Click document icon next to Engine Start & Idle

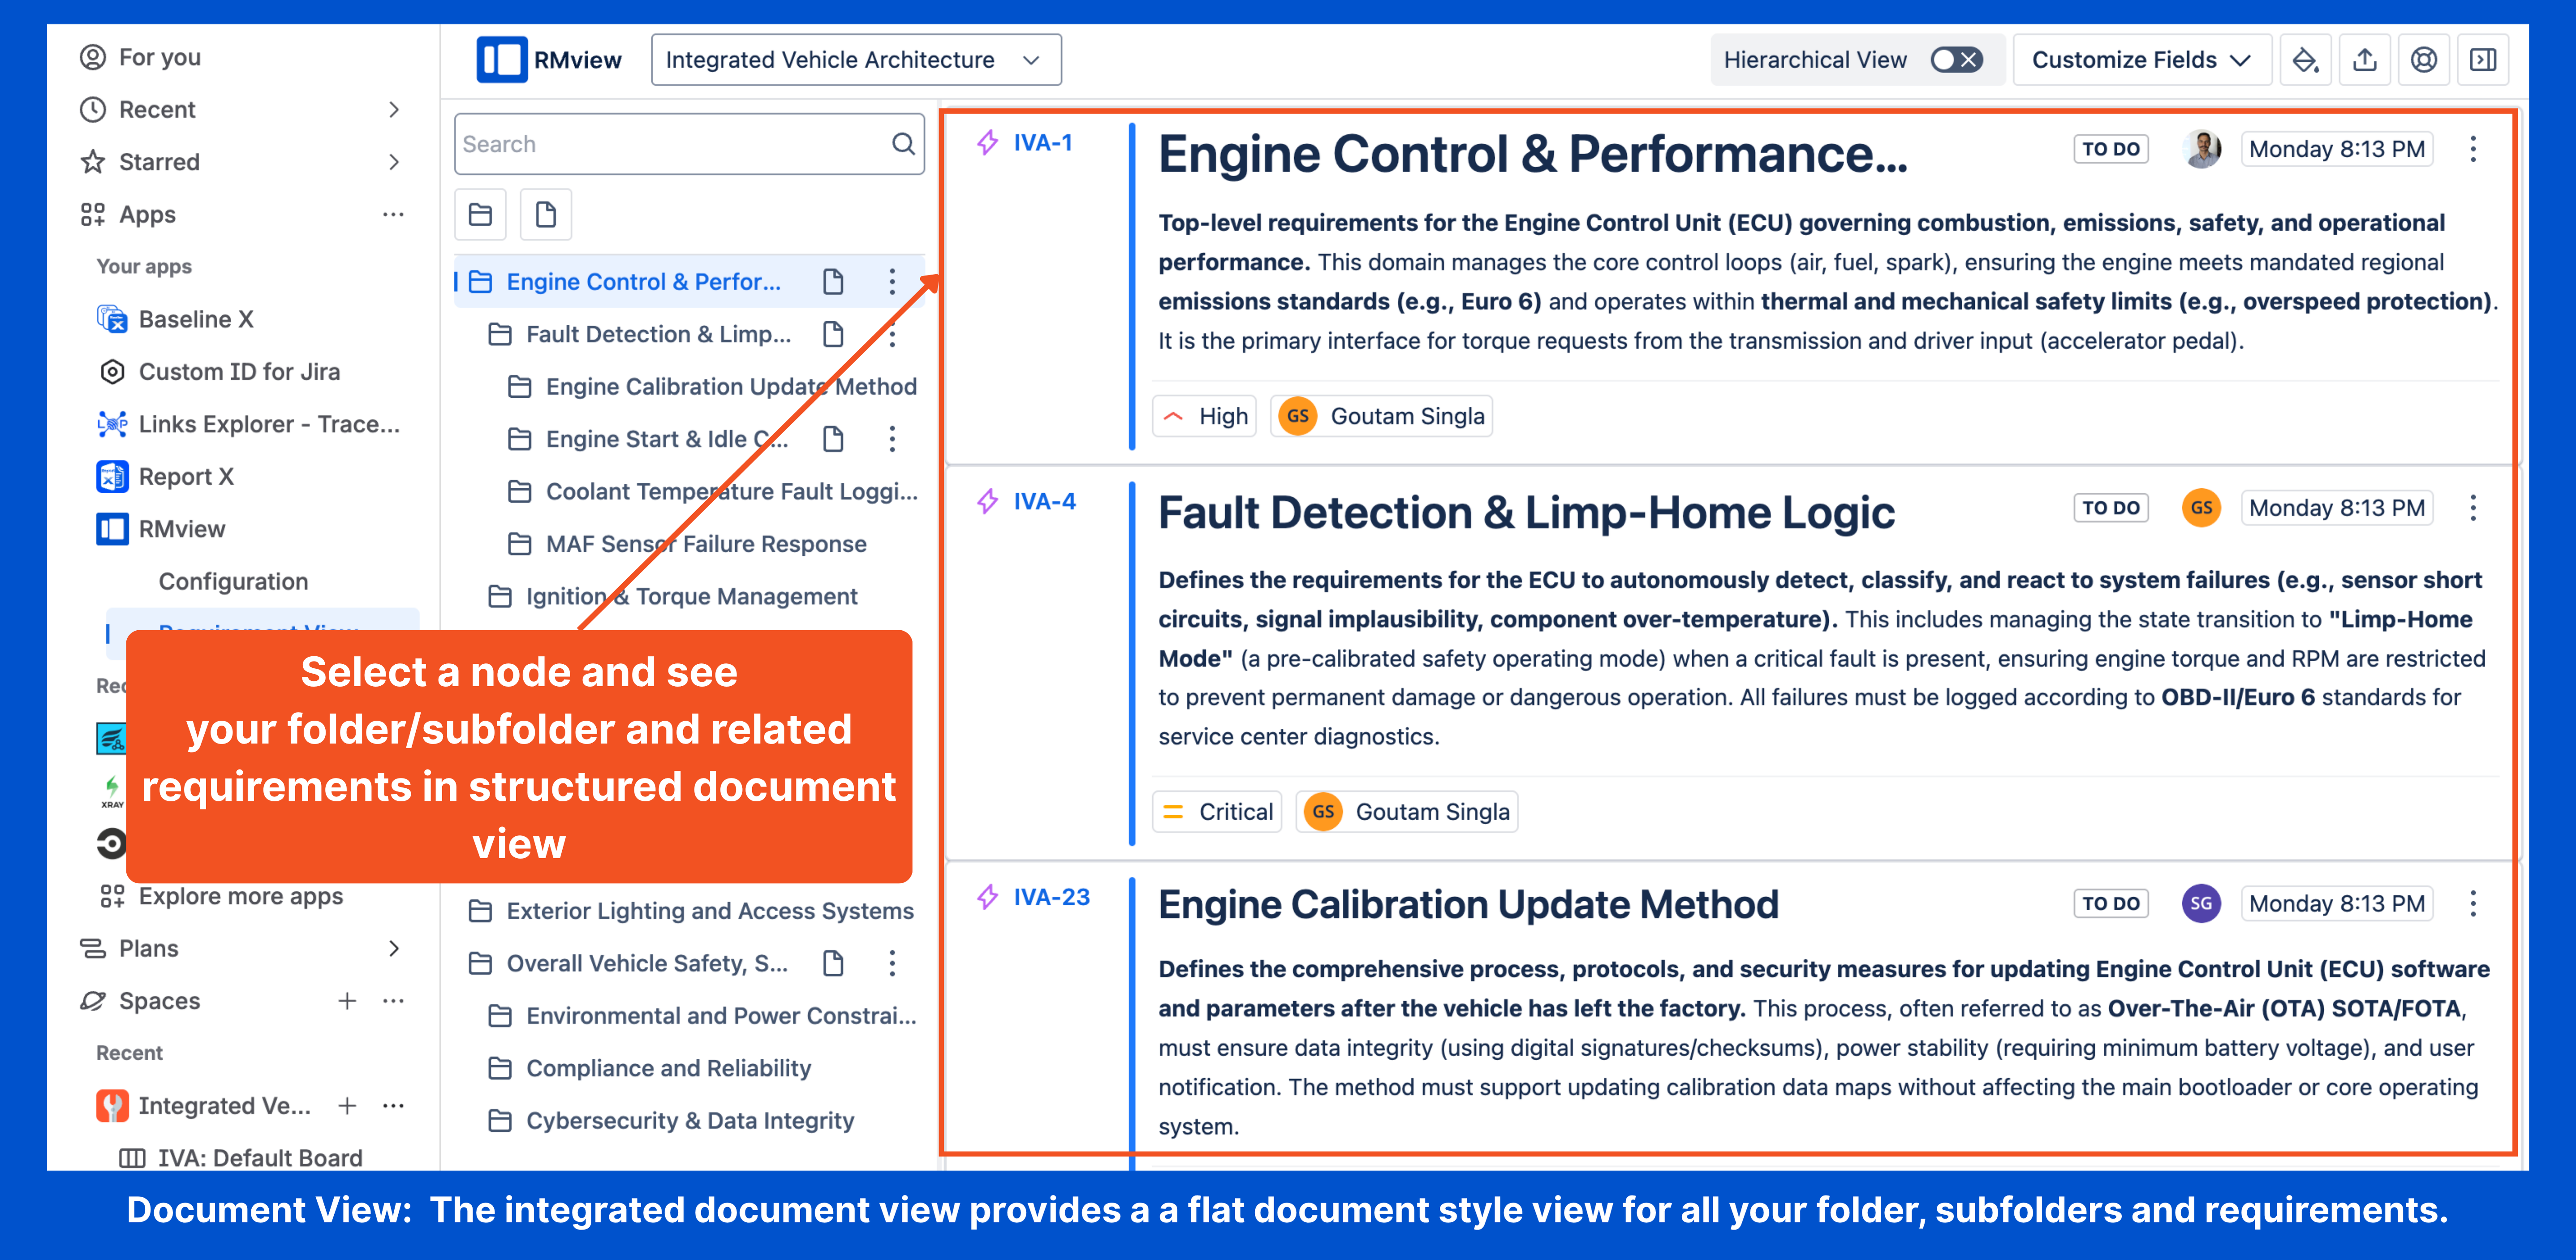coord(832,439)
